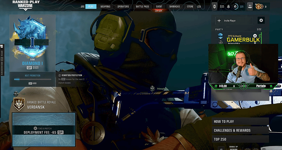
Task: Click the PlayStation icon on SLOus3r's row
Action: [x=255, y=36]
